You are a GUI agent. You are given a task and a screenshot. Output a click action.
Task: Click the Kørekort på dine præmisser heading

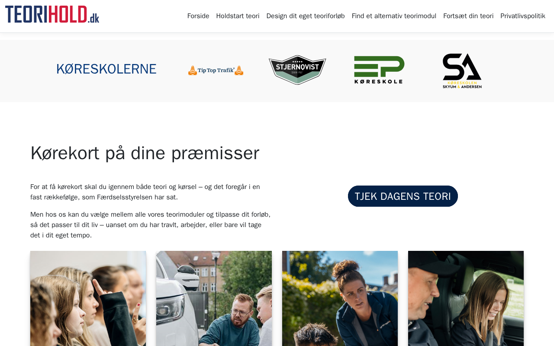coord(145,153)
